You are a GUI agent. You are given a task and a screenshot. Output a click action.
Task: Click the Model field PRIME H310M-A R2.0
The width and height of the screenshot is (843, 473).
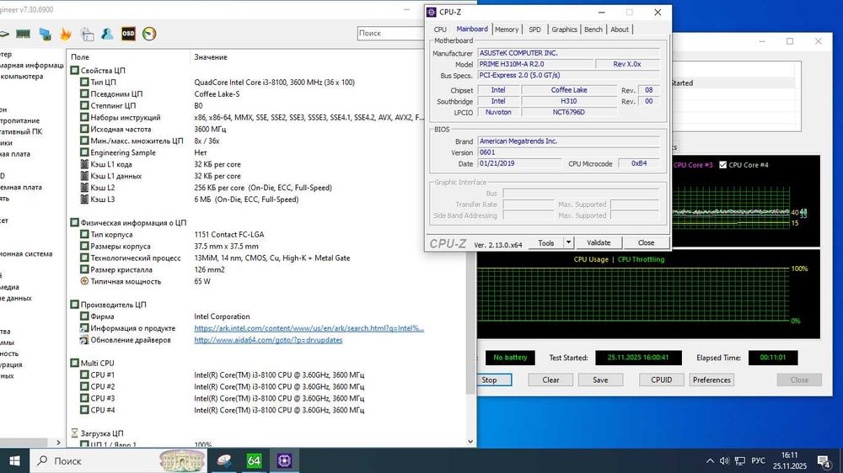[x=535, y=64]
